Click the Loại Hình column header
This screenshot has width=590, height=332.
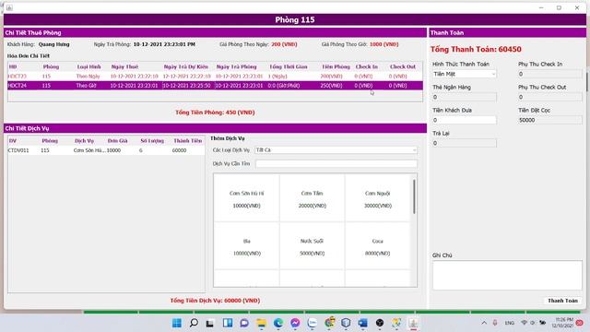[x=88, y=66]
